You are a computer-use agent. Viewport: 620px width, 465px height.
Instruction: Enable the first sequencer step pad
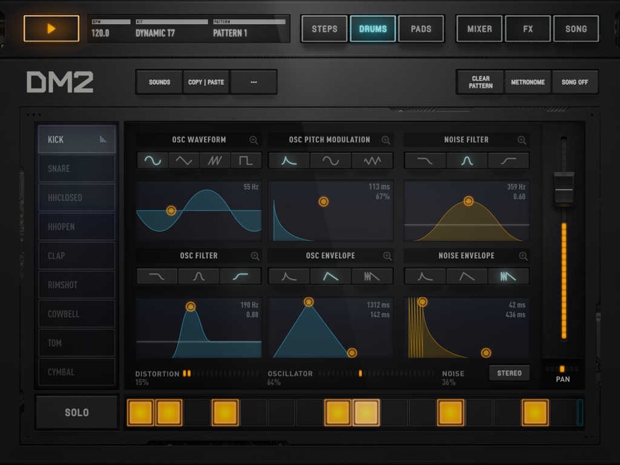[x=141, y=412]
